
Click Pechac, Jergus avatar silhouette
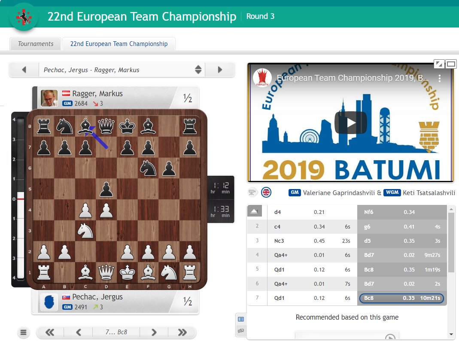coord(49,302)
